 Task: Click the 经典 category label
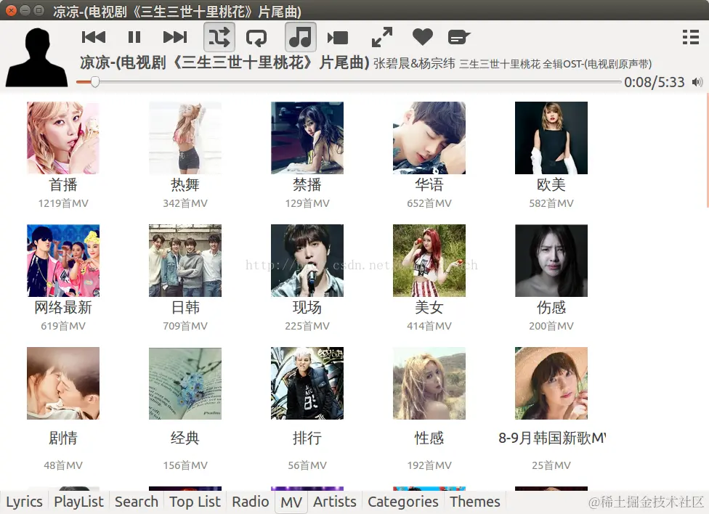pyautogui.click(x=185, y=438)
